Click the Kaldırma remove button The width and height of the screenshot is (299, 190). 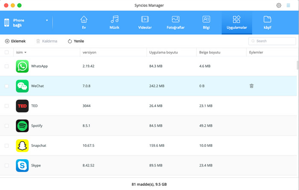47,41
